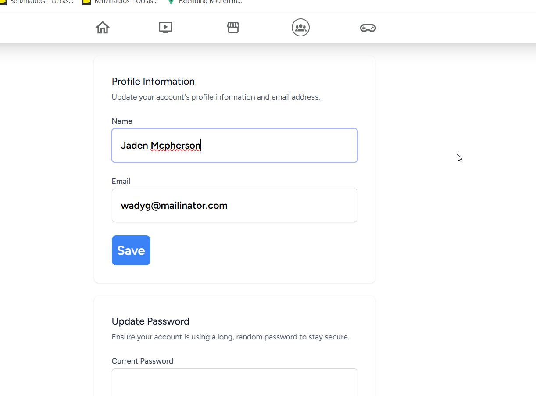Click the misspelled word Mcpherson

(175, 146)
